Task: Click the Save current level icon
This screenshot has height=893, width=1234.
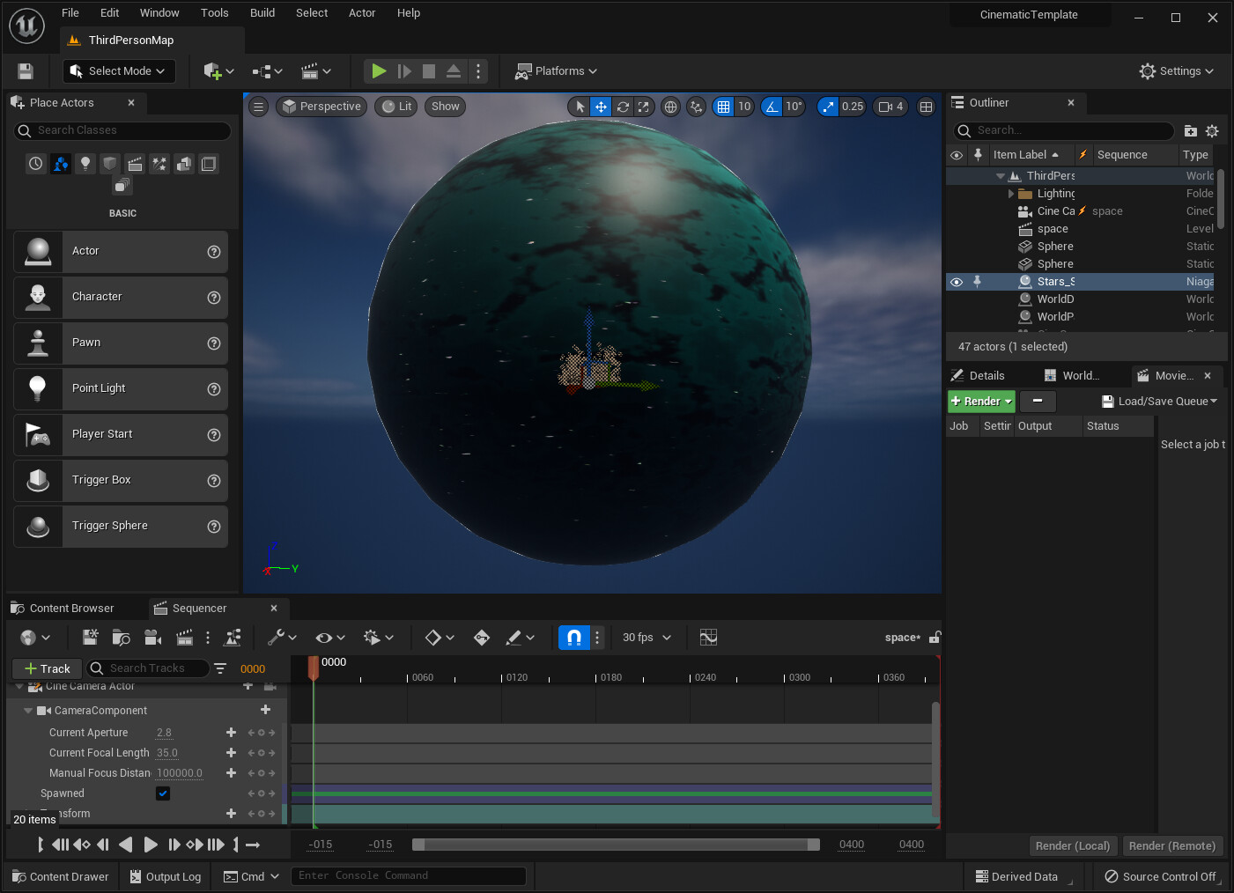Action: point(26,71)
